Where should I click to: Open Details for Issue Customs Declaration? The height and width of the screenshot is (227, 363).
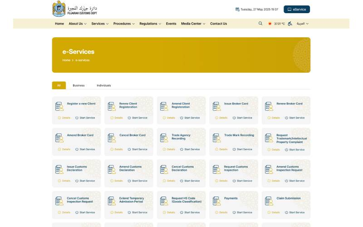[64, 181]
